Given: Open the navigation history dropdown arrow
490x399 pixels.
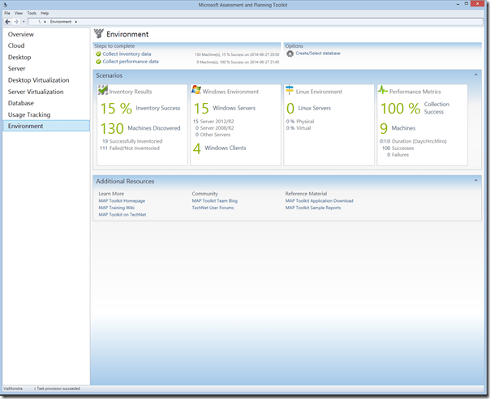Looking at the screenshot, I should click(x=25, y=22).
